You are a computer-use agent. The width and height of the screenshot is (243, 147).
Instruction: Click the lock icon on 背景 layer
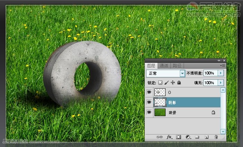[213, 112]
